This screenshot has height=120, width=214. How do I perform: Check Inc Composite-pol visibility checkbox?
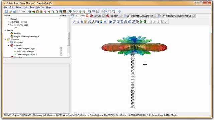click(61, 51)
